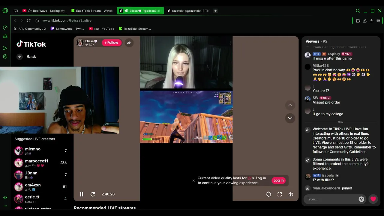The width and height of the screenshot is (384, 216).
Task: Open SammyAmz Twitch bookmark
Action: click(67, 29)
